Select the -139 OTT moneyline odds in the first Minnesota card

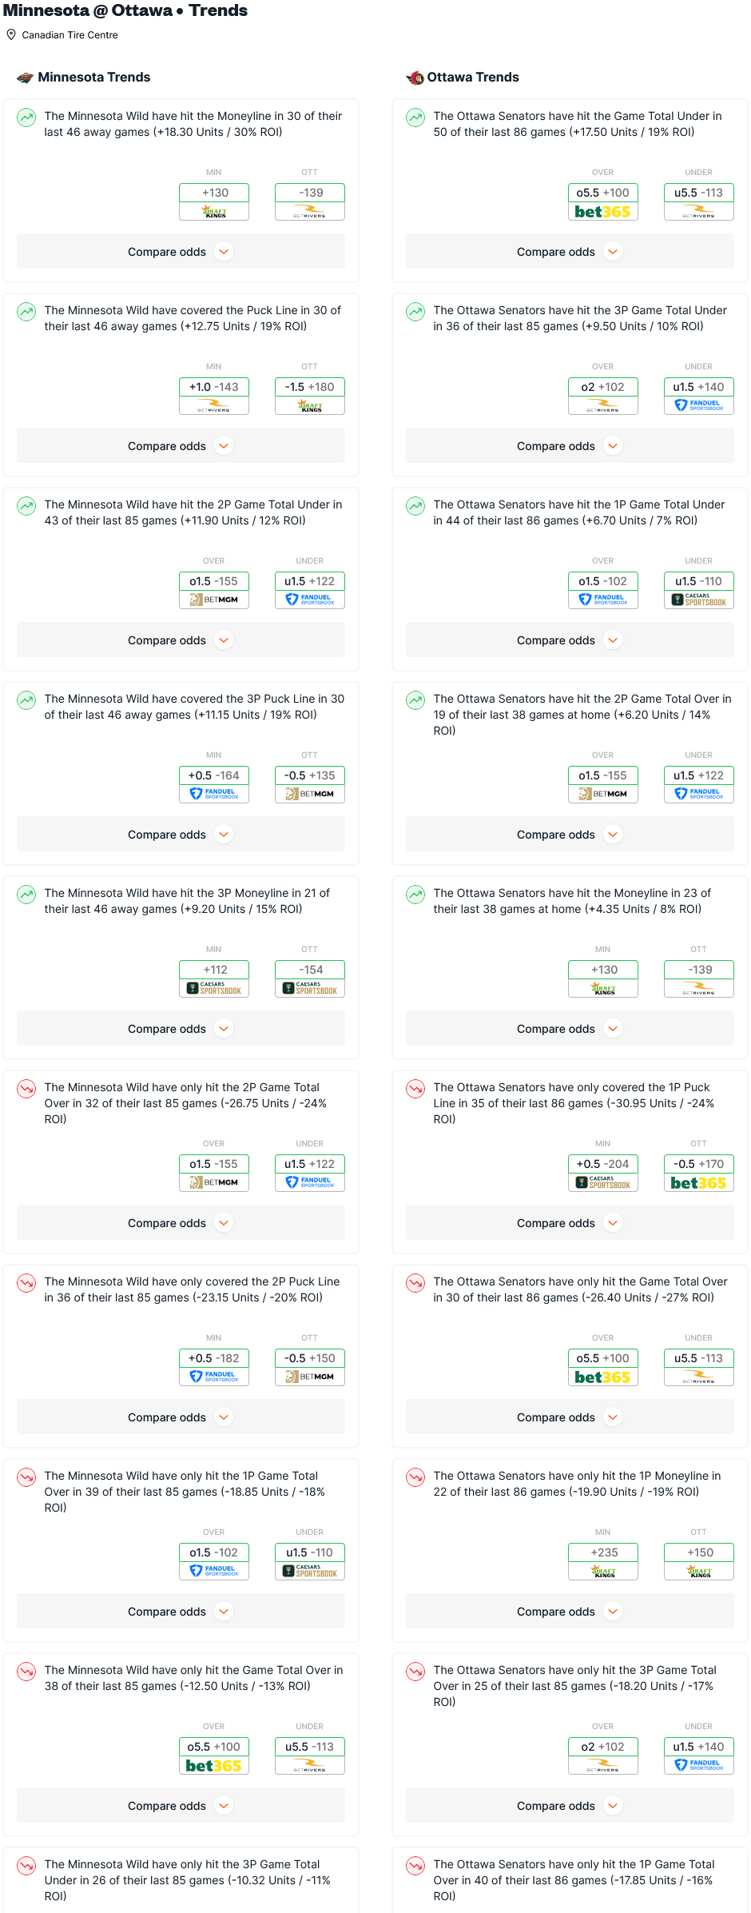[x=310, y=193]
